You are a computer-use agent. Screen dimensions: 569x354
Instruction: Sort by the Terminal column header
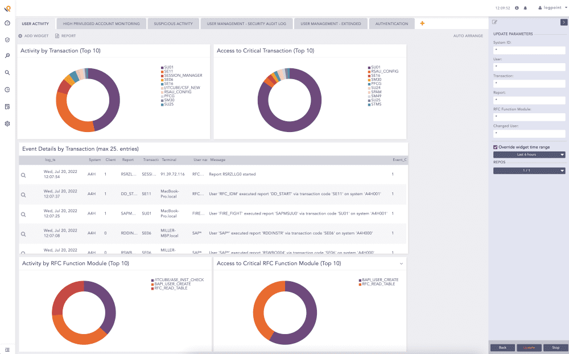tap(169, 160)
